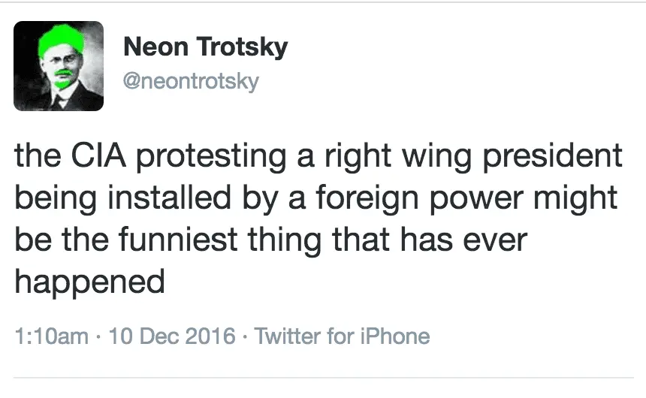Click the 1:10am timestamp
This screenshot has width=646, height=398.
coord(52,336)
